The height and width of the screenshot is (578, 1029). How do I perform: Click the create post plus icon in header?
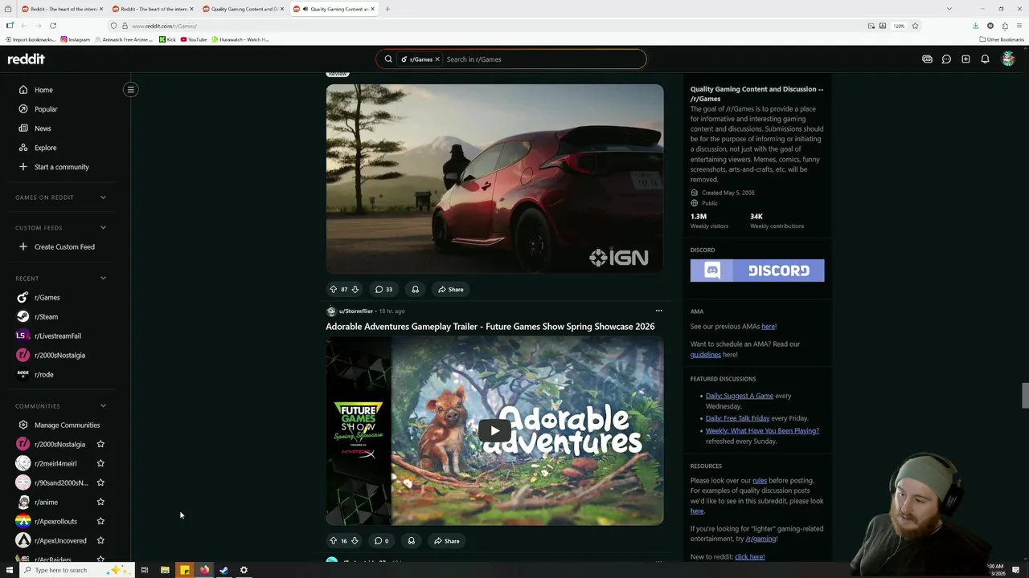click(965, 59)
